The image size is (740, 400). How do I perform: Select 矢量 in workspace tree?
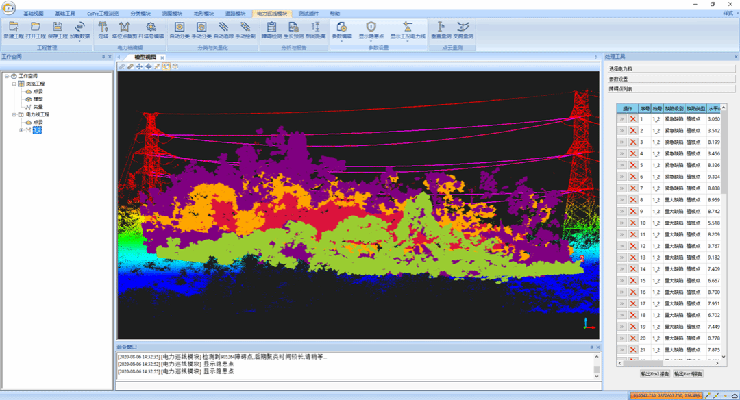point(38,107)
